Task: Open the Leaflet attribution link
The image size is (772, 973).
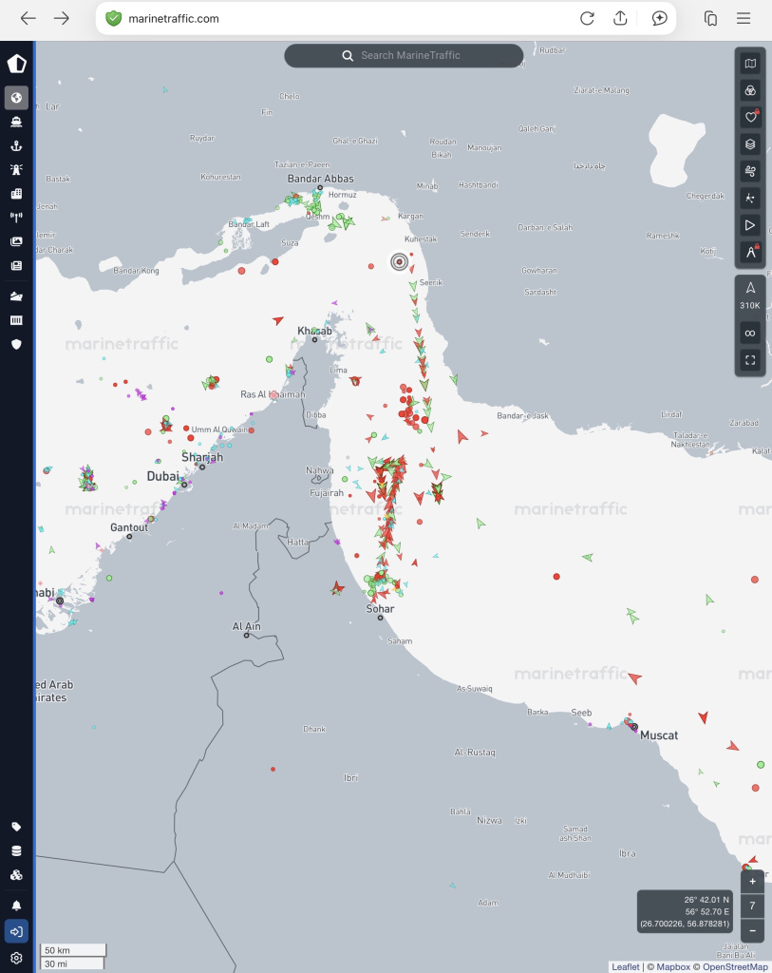Action: (625, 966)
